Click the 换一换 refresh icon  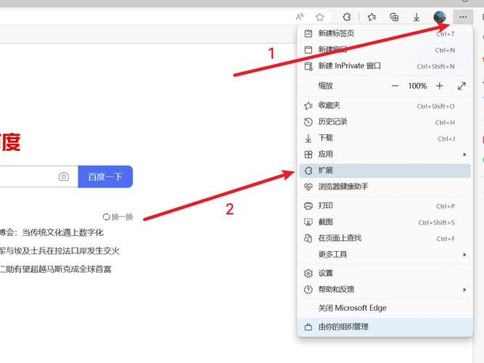click(106, 217)
